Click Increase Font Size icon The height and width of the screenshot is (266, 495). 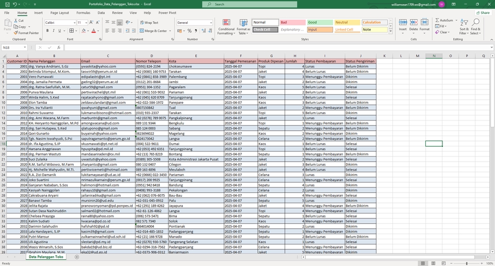91,22
